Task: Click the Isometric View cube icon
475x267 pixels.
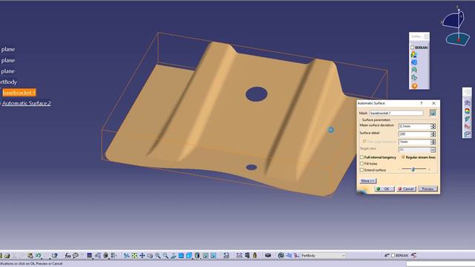Action: [x=189, y=256]
